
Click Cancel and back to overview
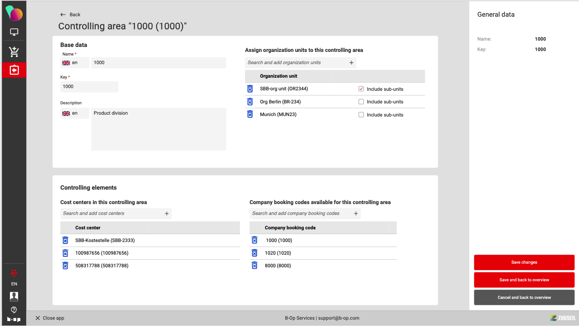(x=524, y=298)
